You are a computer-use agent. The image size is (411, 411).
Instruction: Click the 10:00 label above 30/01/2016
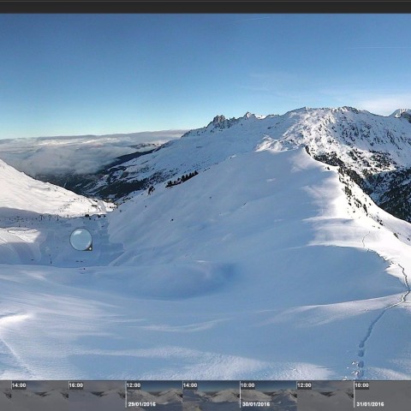[247, 385]
